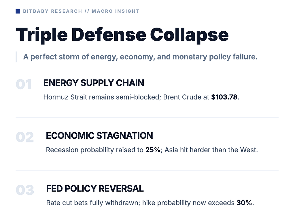Click the blue square logo icon

18,11
